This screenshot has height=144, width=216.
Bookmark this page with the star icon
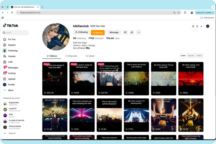pyautogui.click(x=178, y=13)
